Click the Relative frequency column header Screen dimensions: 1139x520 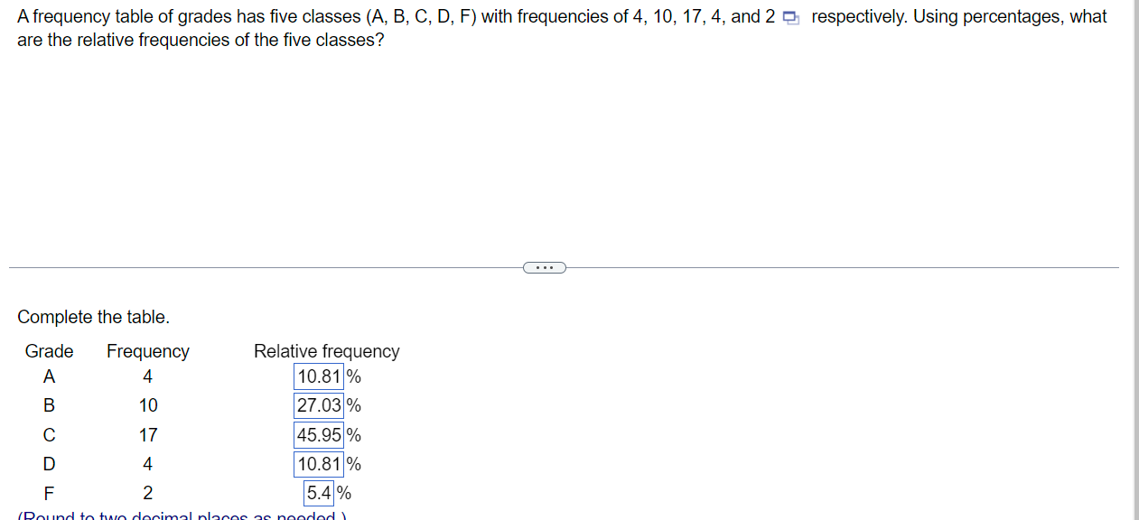[326, 351]
